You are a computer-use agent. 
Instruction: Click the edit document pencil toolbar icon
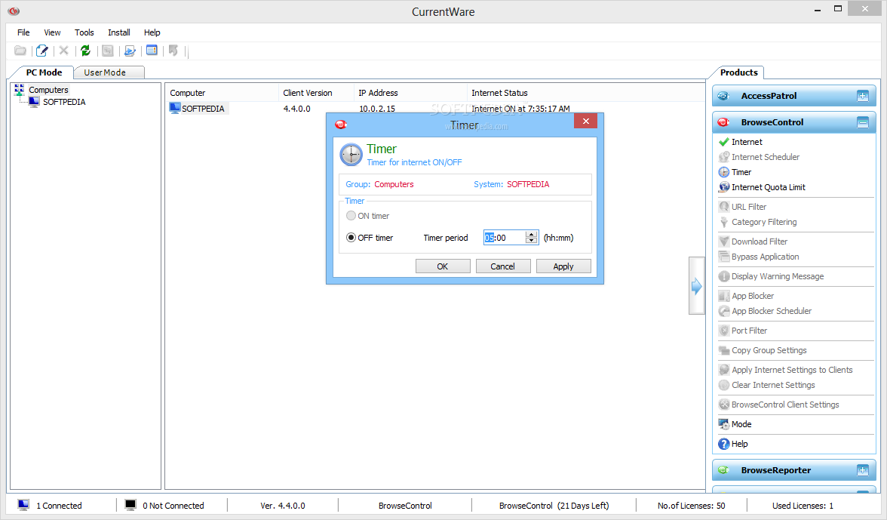(42, 51)
